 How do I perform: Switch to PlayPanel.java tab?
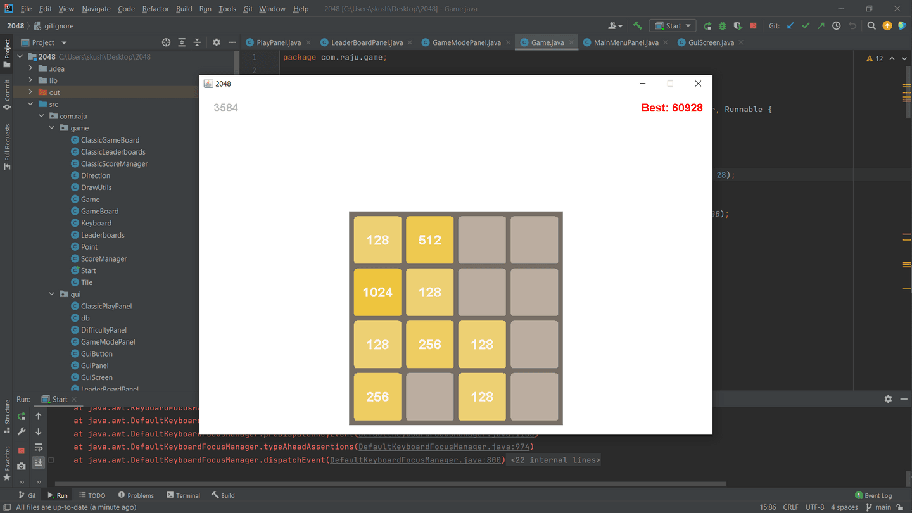tap(279, 42)
